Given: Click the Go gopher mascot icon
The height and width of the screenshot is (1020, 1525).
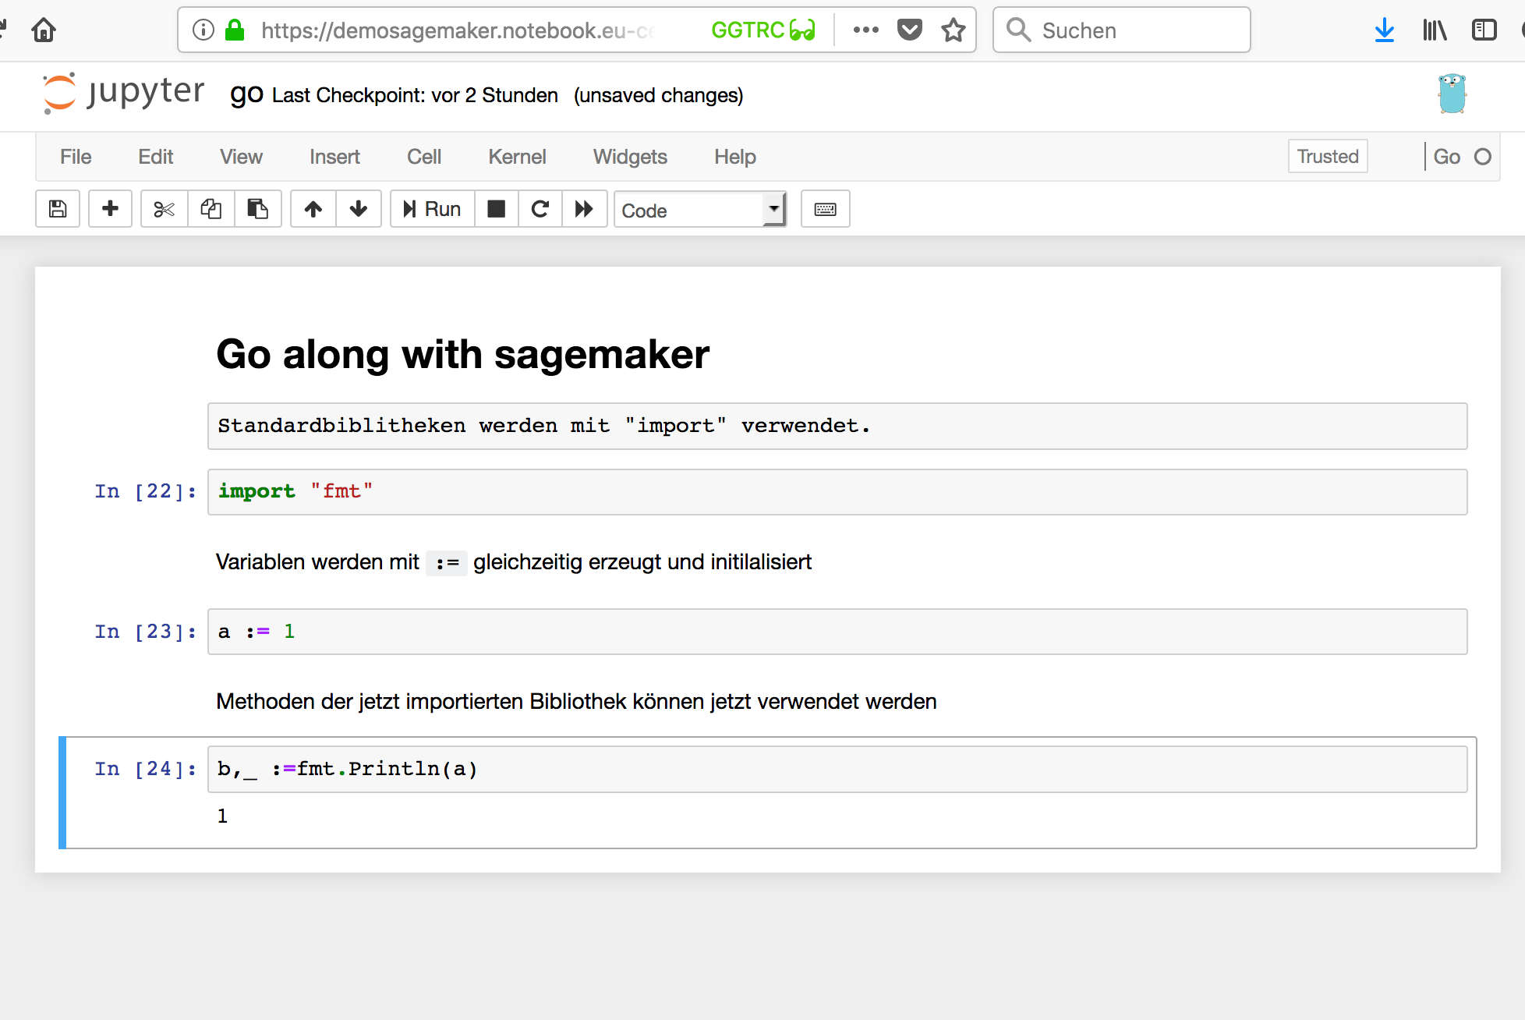Looking at the screenshot, I should (1452, 94).
